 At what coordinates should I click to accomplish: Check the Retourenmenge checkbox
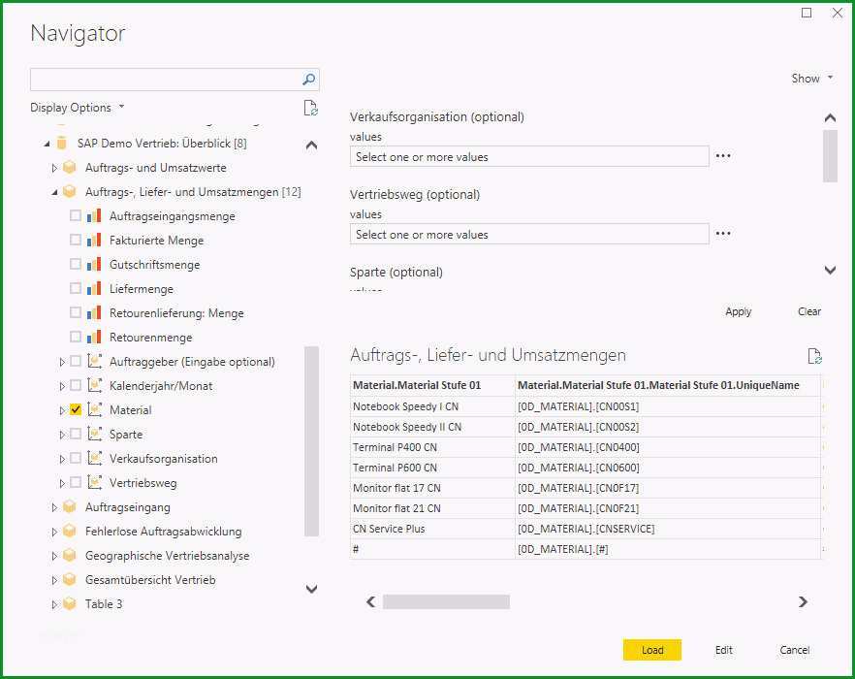[76, 337]
